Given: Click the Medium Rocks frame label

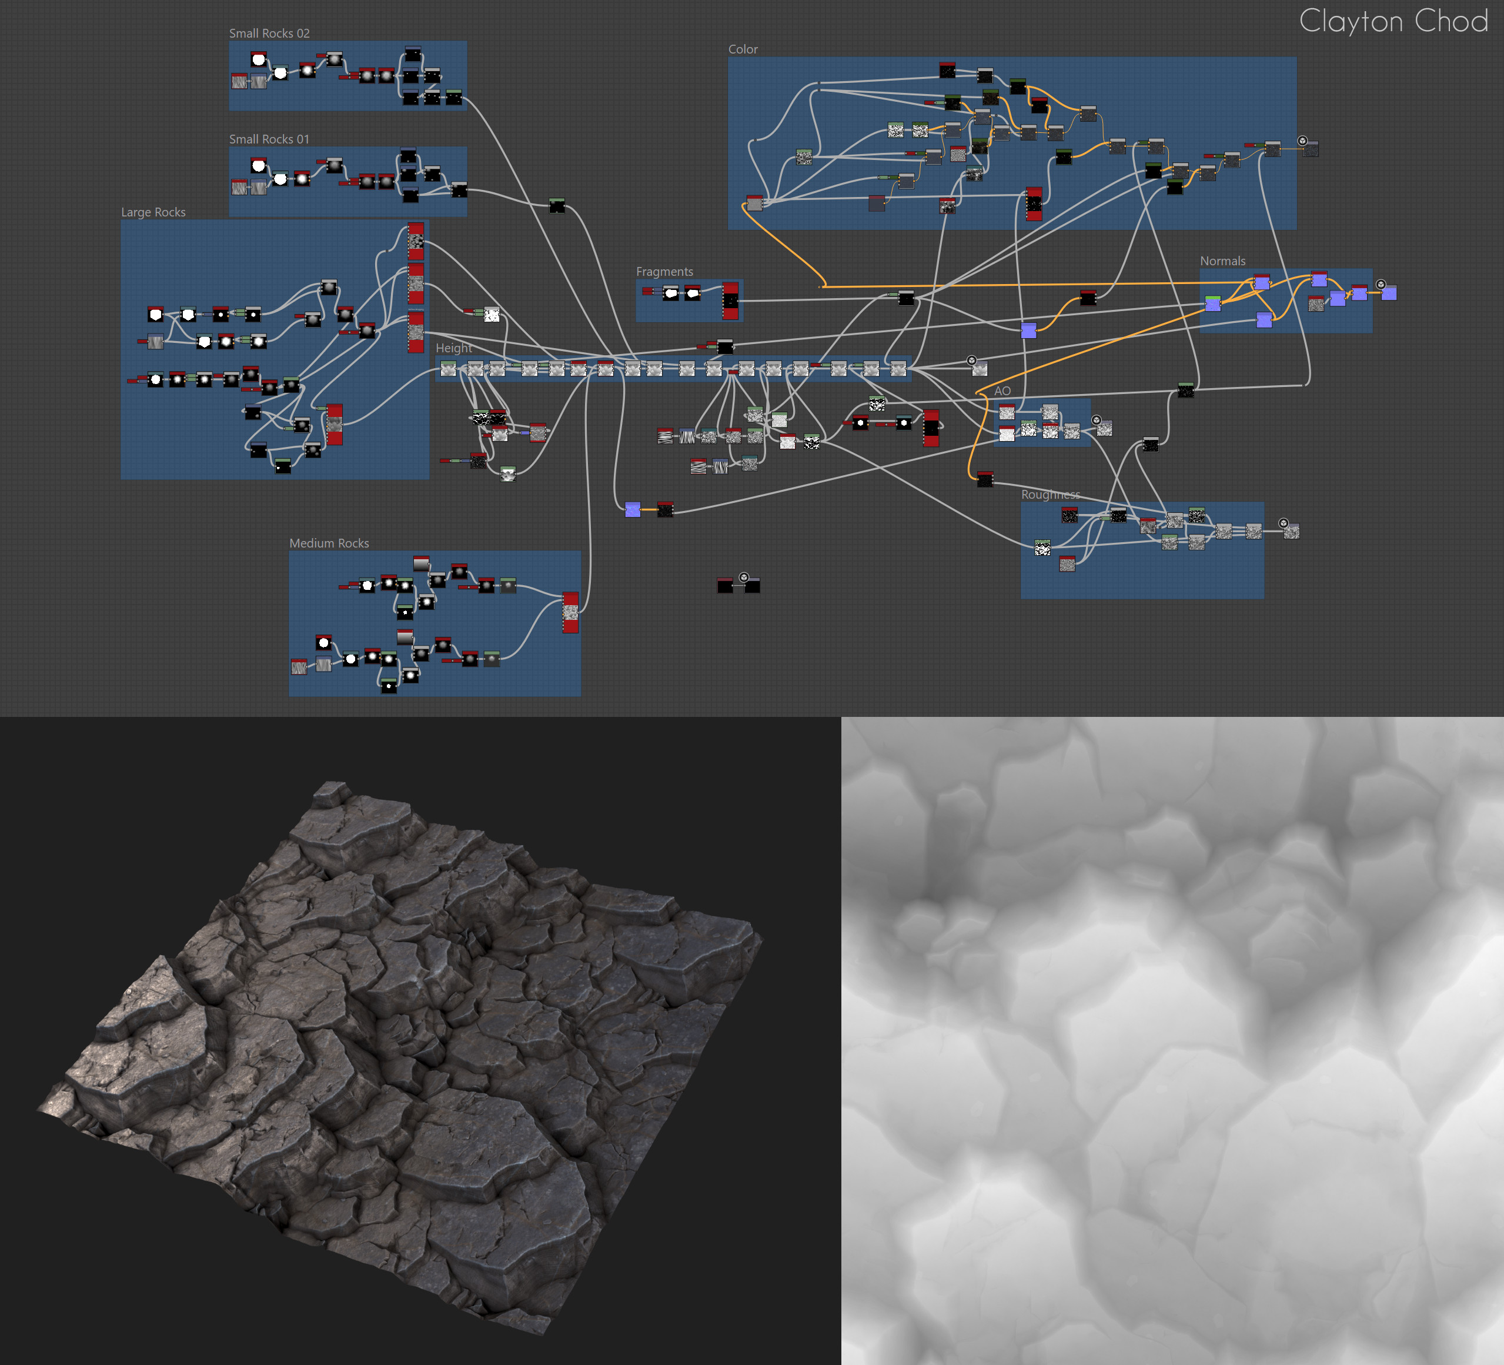Looking at the screenshot, I should [x=329, y=543].
